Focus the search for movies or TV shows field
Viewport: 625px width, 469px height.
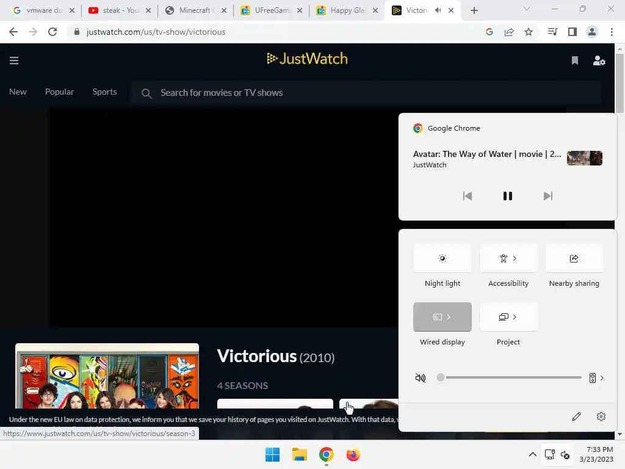click(x=366, y=93)
